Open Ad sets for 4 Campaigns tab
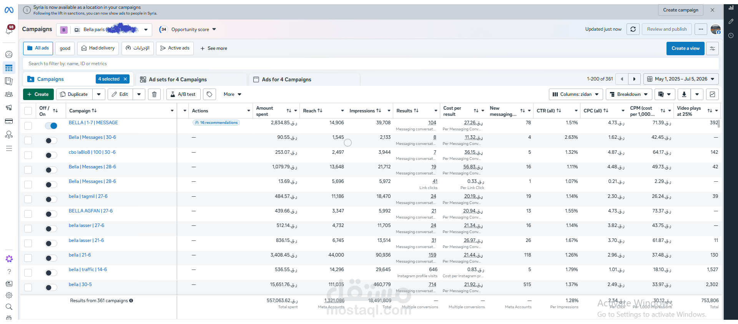 [x=191, y=79]
